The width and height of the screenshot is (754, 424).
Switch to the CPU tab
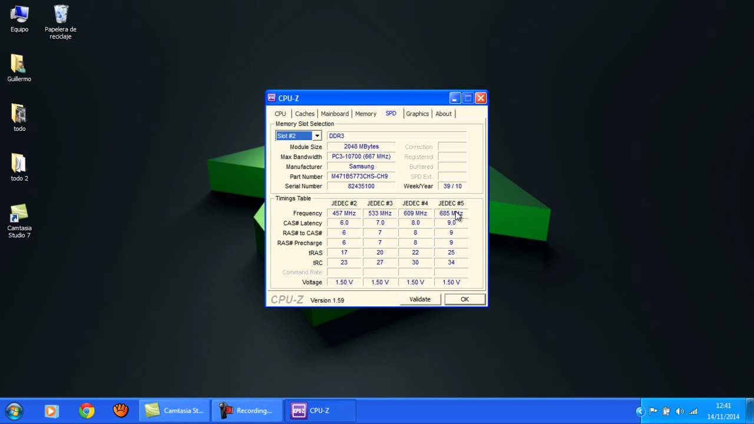coord(280,114)
